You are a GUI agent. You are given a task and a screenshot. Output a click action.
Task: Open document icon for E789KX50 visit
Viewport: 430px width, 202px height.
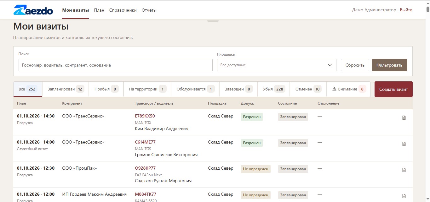pos(404,118)
